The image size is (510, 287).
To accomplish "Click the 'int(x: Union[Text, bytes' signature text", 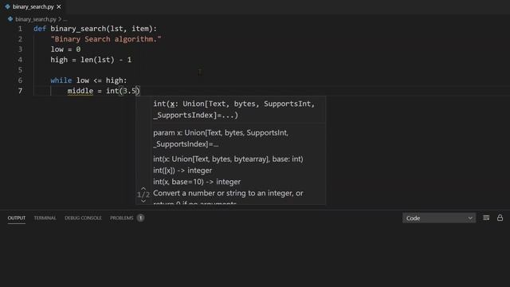I will click(233, 109).
